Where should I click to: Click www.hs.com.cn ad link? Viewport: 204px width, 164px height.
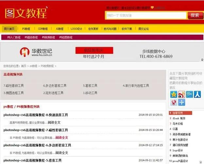[x=42, y=55]
